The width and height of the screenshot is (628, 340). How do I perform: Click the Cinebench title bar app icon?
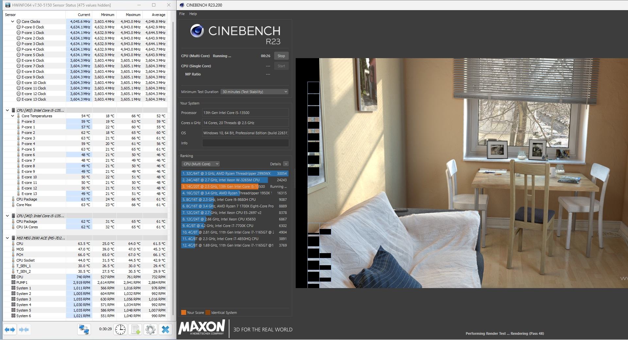click(182, 5)
